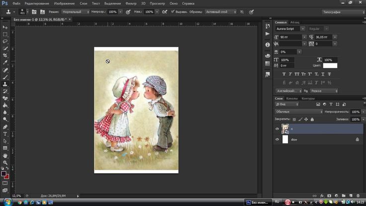Switch to the Каналы tab
The image size is (366, 206).
pos(291,99)
